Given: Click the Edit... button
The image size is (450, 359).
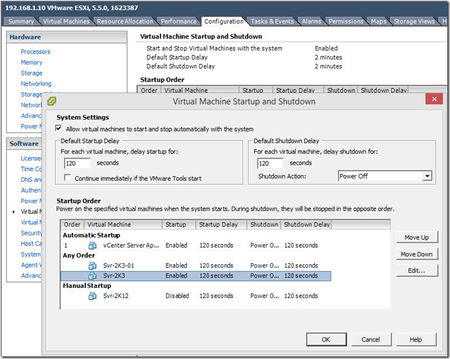Looking at the screenshot, I should click(417, 270).
